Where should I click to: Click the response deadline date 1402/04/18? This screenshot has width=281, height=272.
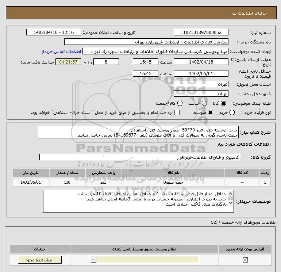201,62
